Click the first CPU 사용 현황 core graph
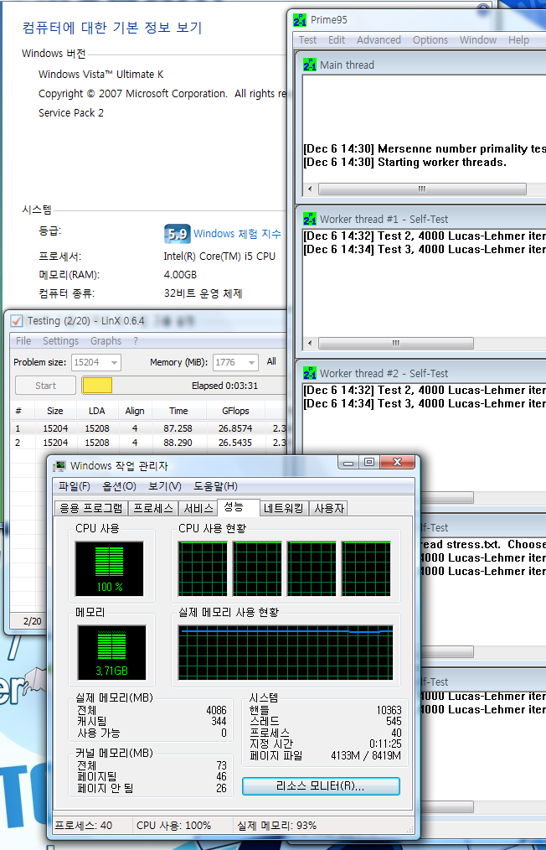546x850 pixels. (203, 568)
